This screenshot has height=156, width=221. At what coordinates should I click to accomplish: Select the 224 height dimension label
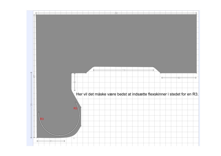click(34, 76)
